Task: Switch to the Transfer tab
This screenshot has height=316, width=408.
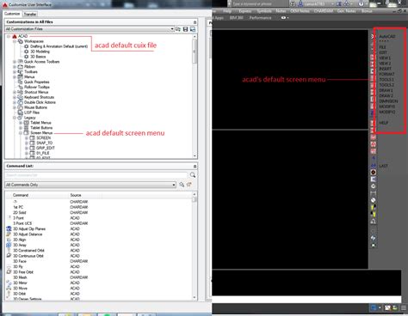Action: 30,14
